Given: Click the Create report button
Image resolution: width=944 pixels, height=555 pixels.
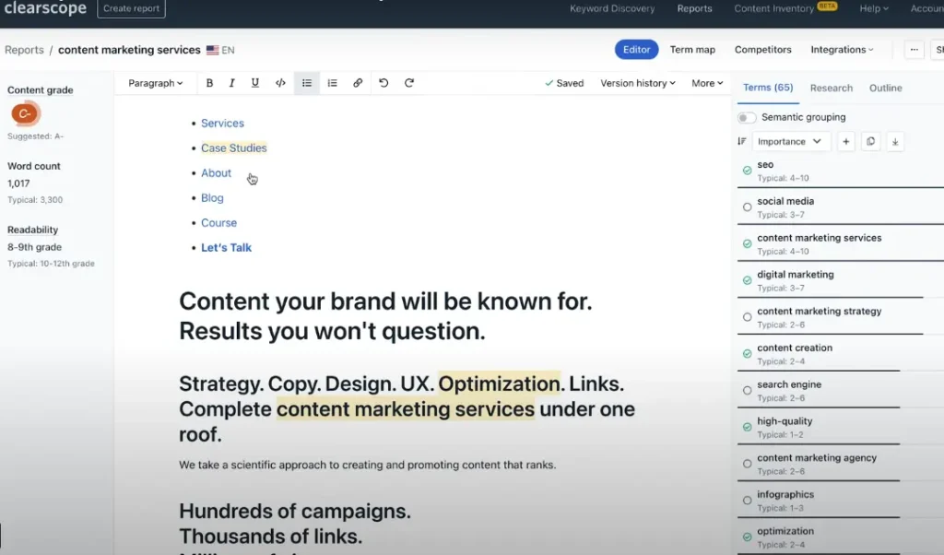Looking at the screenshot, I should (x=131, y=8).
